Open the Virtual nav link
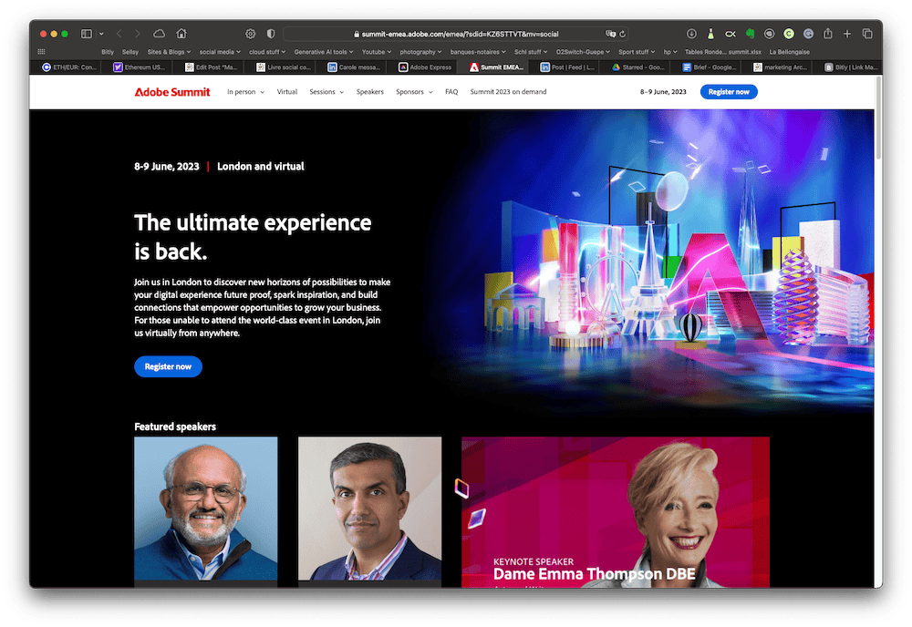Image resolution: width=912 pixels, height=627 pixels. coord(286,92)
